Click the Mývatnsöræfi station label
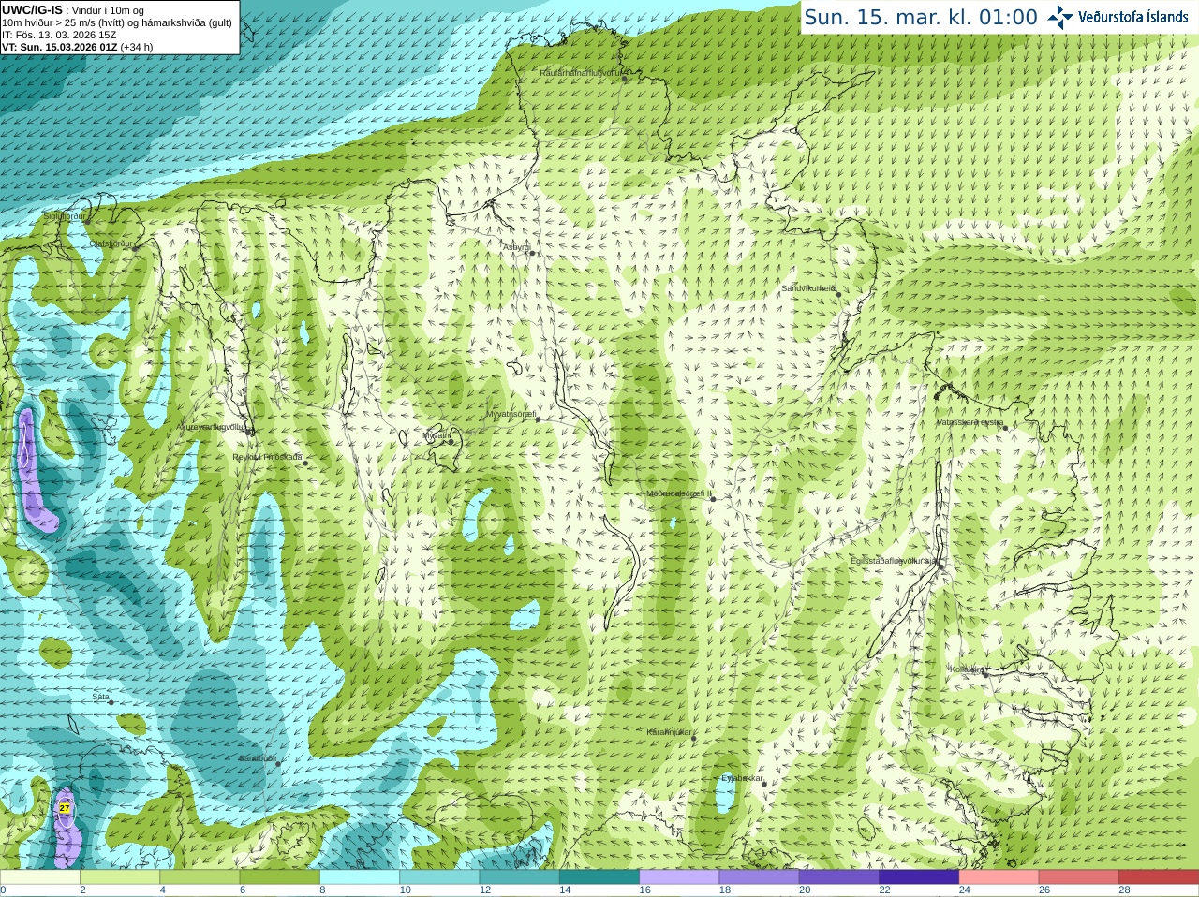The image size is (1199, 897). click(511, 414)
